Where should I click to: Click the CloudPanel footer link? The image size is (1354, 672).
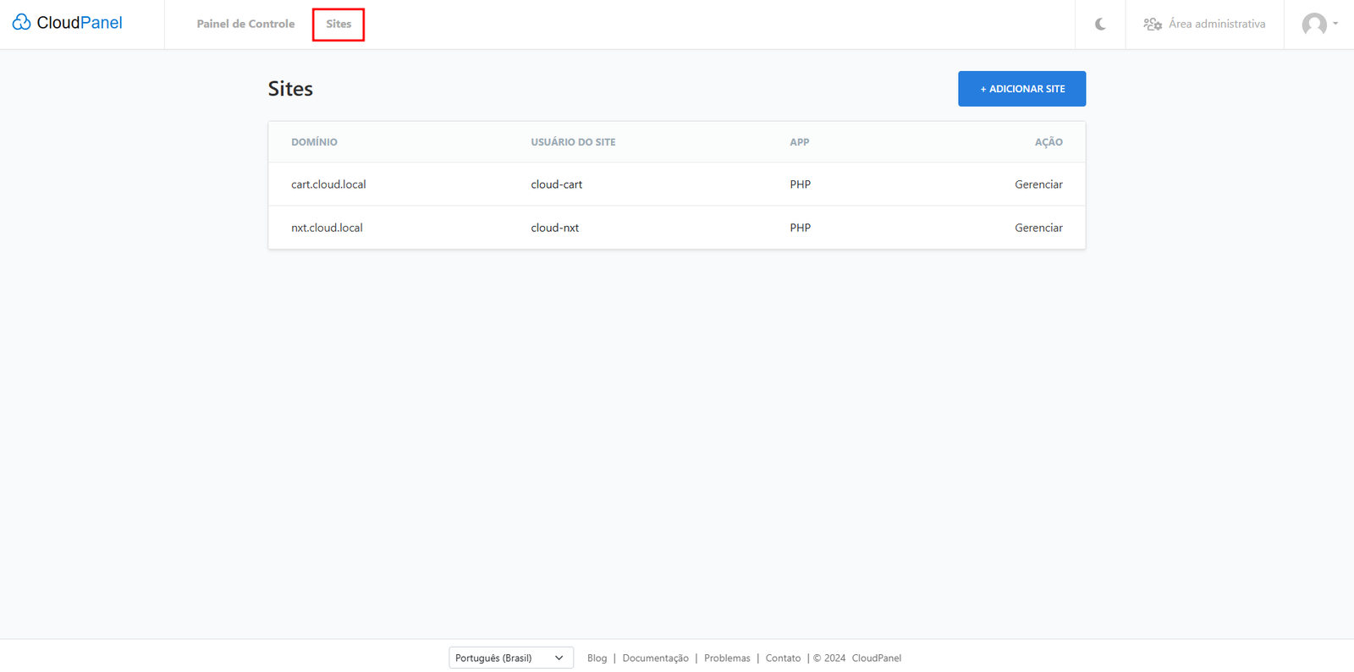click(876, 658)
